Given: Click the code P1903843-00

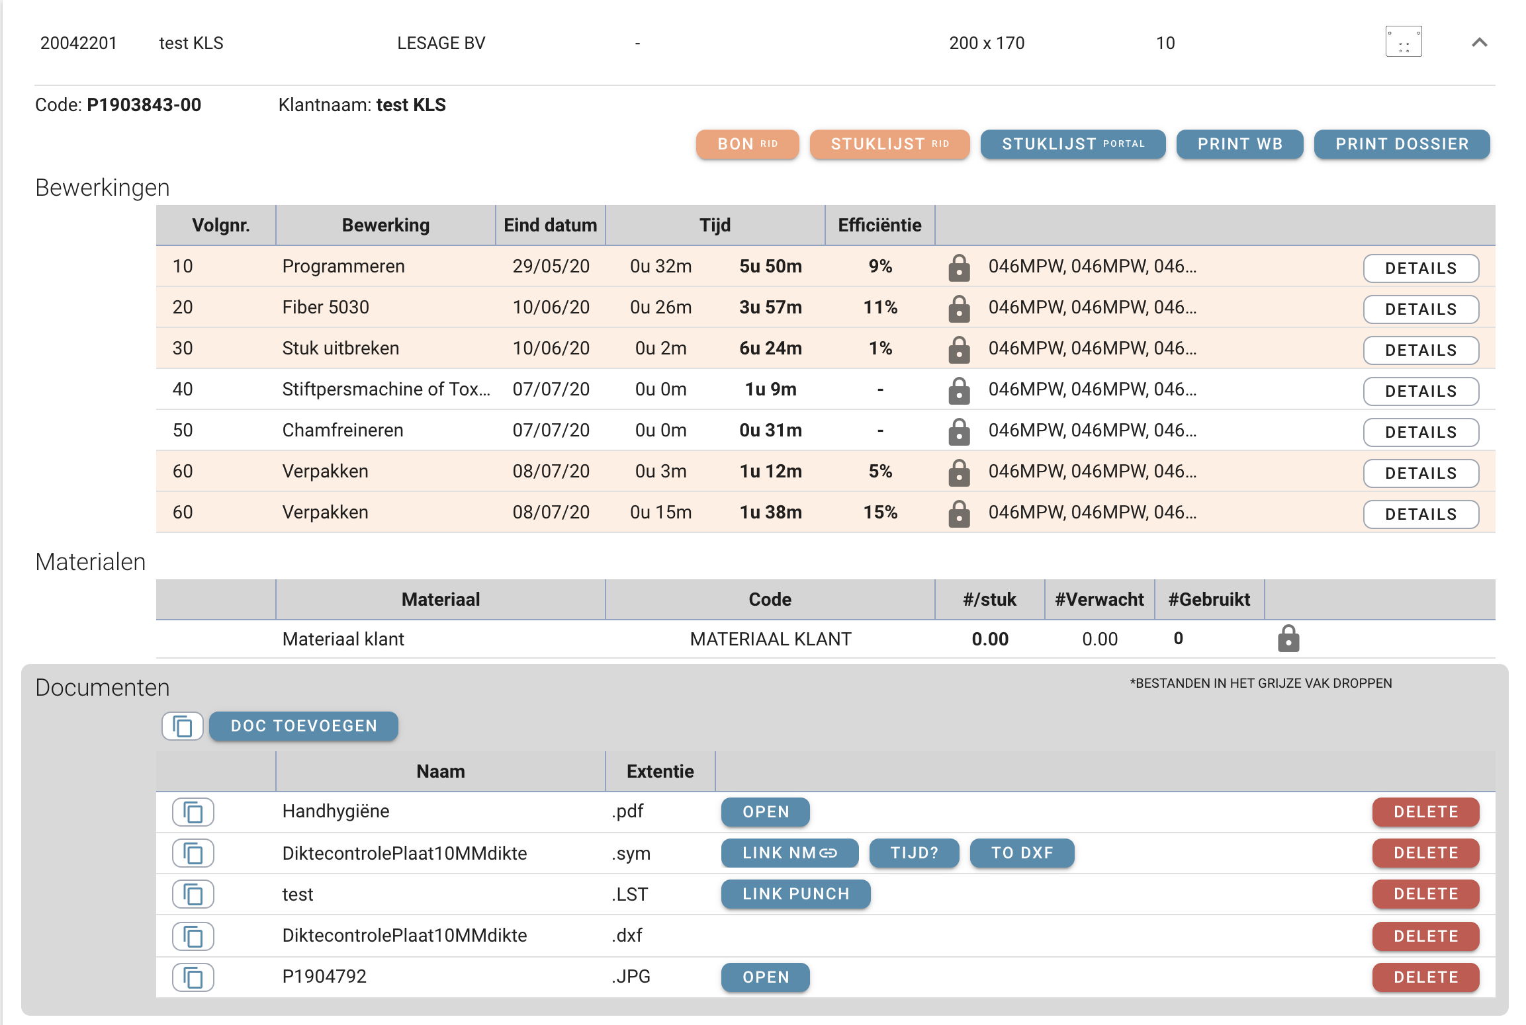Looking at the screenshot, I should [144, 105].
